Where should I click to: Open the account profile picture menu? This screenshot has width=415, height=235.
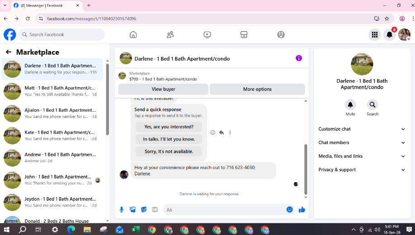404,35
